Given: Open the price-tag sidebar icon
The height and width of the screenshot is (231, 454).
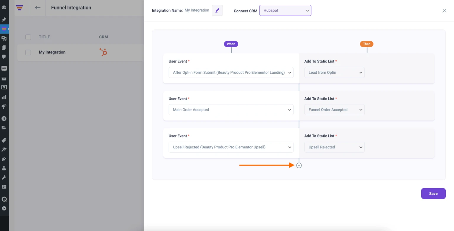Looking at the screenshot, I should (4, 140).
